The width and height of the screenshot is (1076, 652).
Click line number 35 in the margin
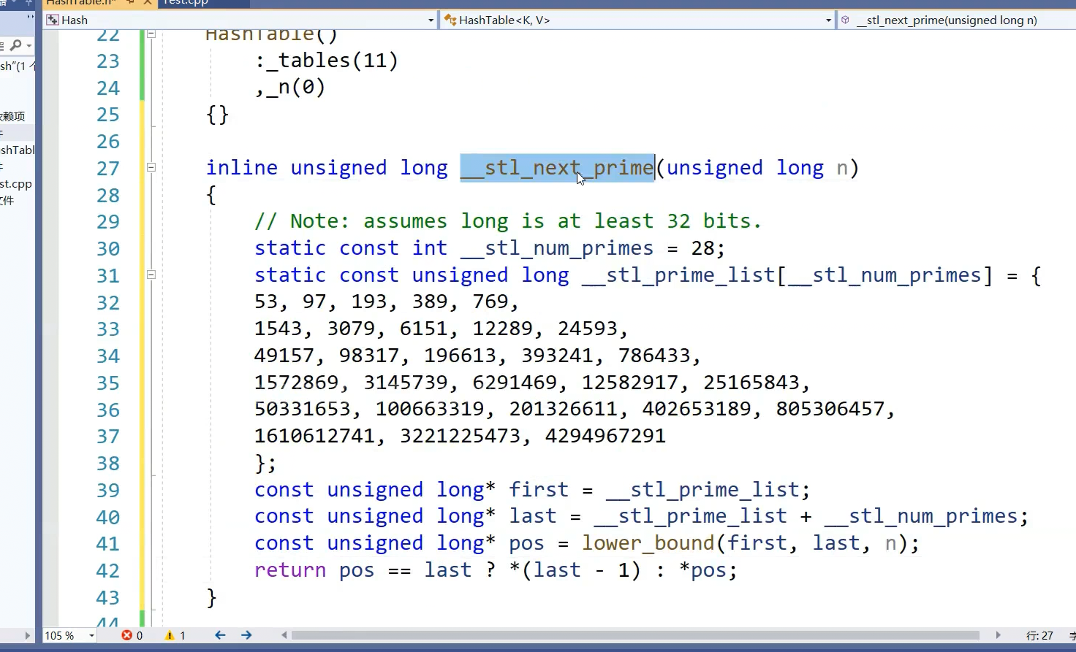tap(108, 383)
